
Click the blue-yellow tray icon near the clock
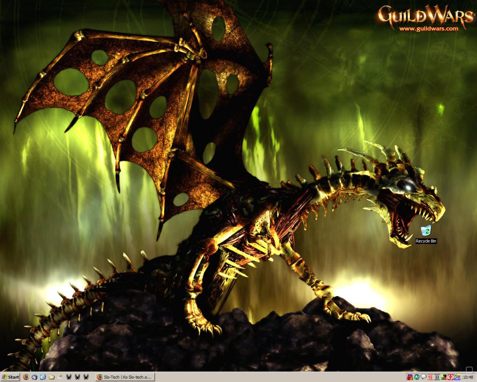[x=457, y=377]
